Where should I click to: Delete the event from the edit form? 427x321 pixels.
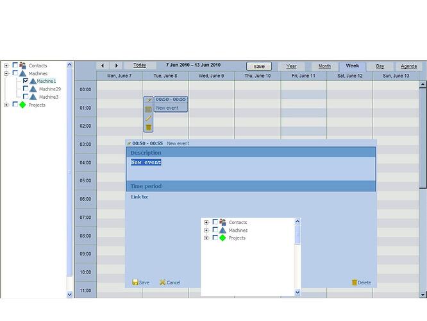(362, 282)
